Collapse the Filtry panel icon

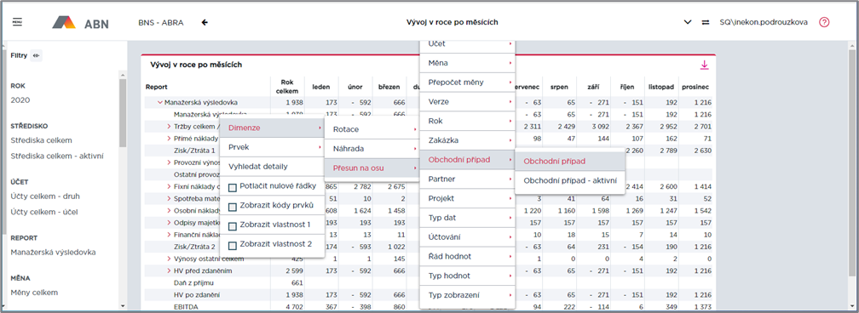point(36,55)
